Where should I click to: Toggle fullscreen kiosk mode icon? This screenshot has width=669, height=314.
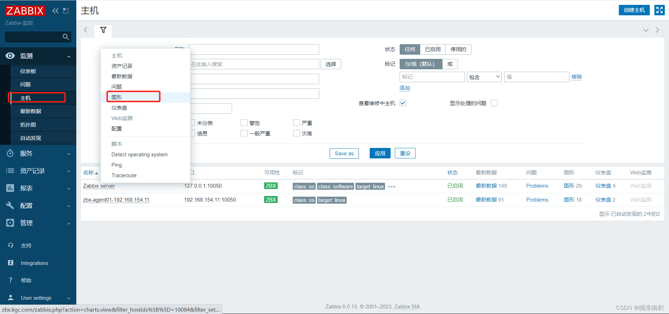[x=660, y=10]
